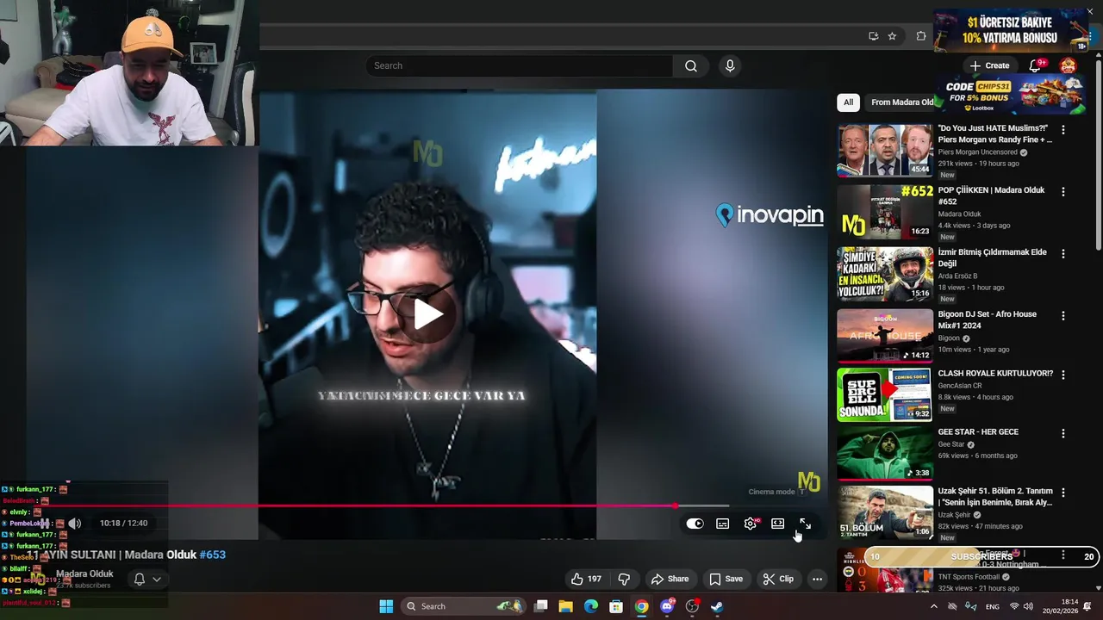
Task: Click the ENG language indicator
Action: tap(993, 606)
